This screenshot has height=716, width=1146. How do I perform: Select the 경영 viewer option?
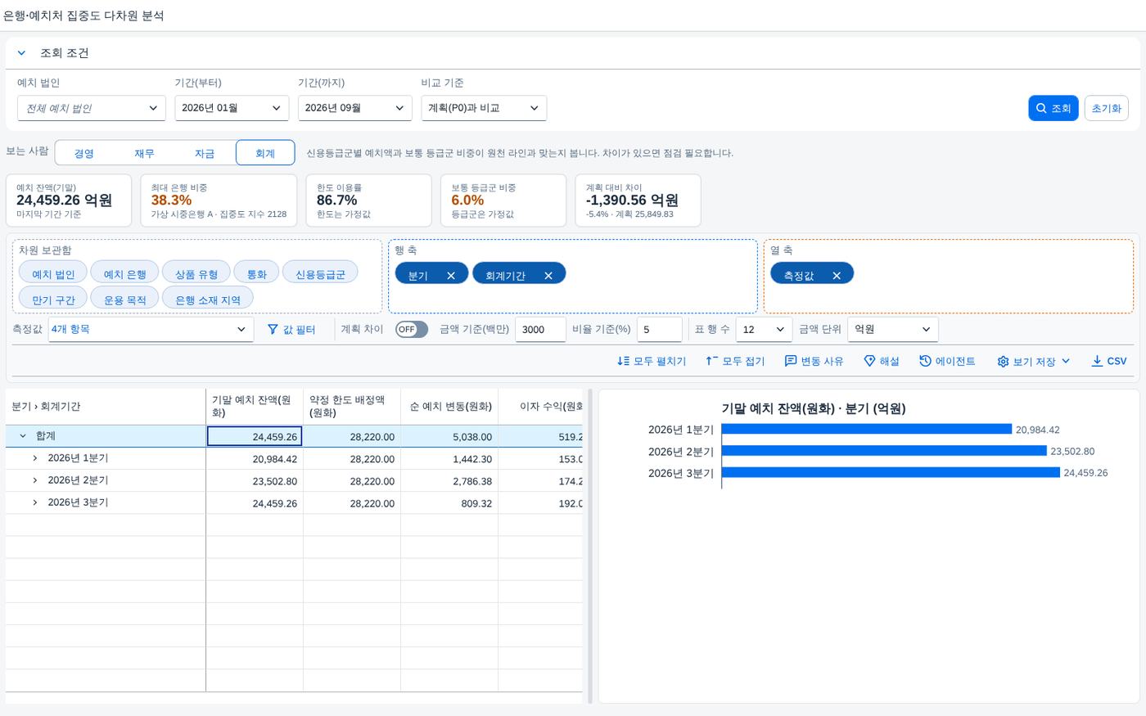click(x=84, y=153)
